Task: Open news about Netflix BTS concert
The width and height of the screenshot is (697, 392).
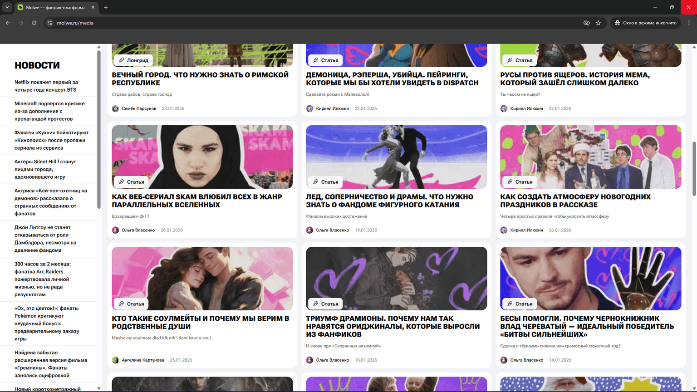Action: tap(46, 86)
